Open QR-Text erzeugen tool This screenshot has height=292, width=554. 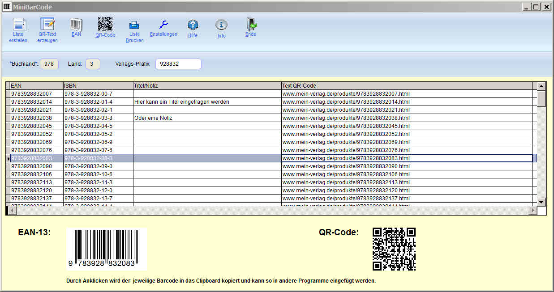[x=47, y=24]
